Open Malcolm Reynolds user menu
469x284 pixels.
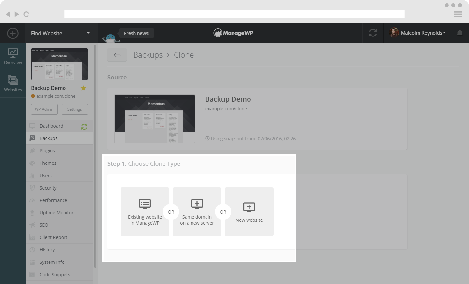(417, 33)
